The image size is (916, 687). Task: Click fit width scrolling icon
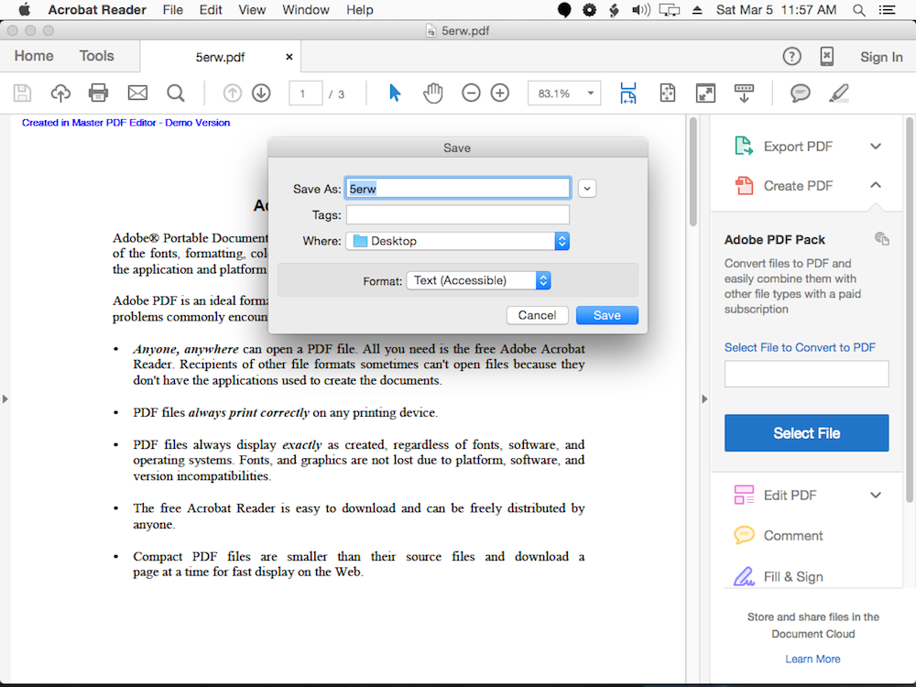(628, 93)
